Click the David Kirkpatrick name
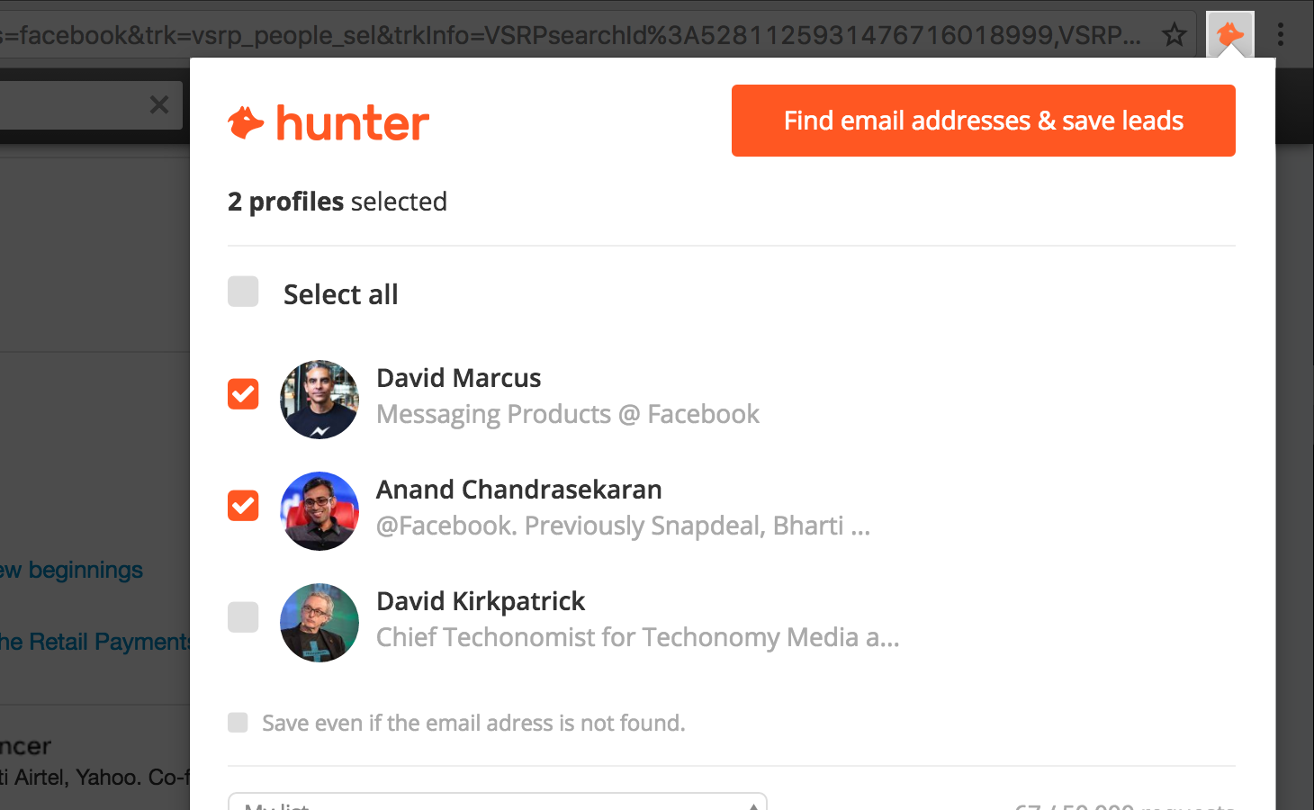The width and height of the screenshot is (1314, 810). pyautogui.click(x=481, y=601)
